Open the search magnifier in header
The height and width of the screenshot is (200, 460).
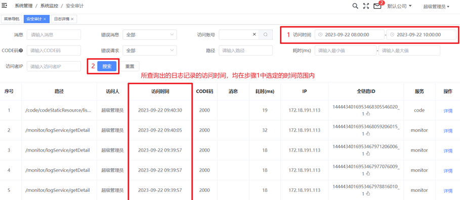point(355,6)
